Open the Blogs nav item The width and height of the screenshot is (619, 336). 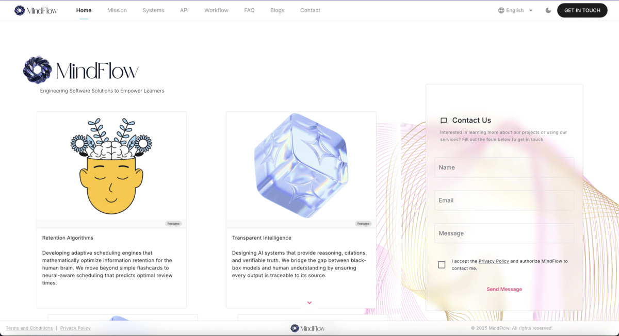click(277, 10)
